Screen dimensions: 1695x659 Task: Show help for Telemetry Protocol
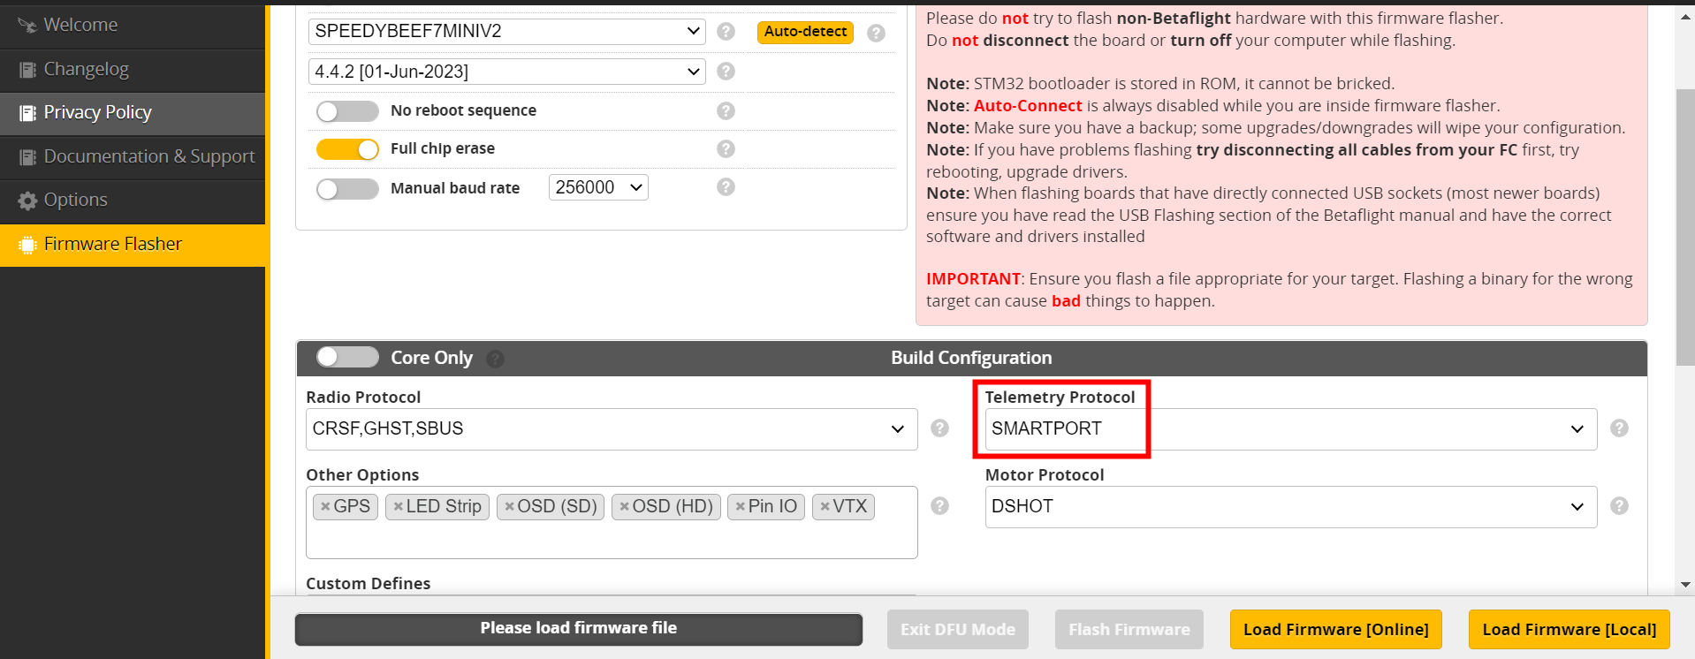point(1619,428)
